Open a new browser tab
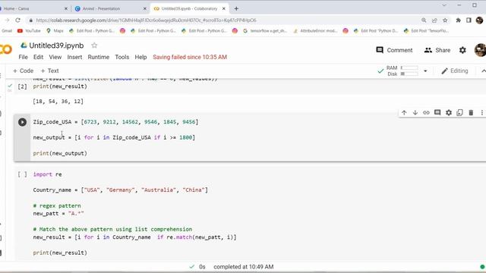Viewport: 486px width, 273px height. click(x=236, y=8)
